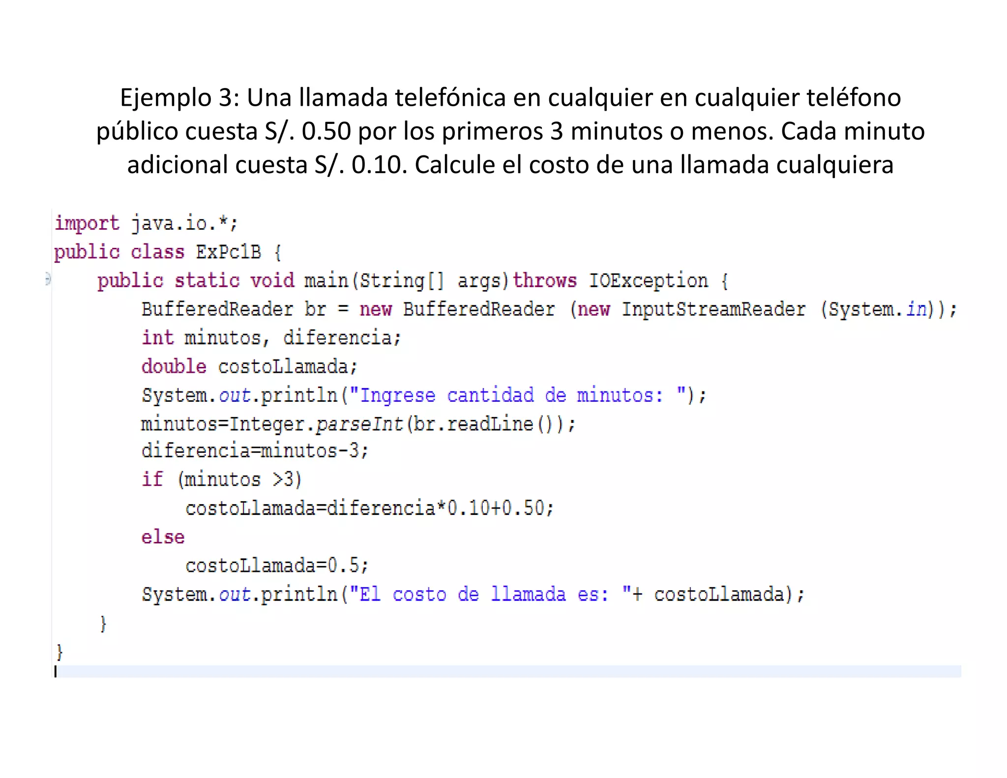Screen dimensions: 1007x778
Task: Click the 'El costo de llamada es' println line
Action: coord(473,594)
